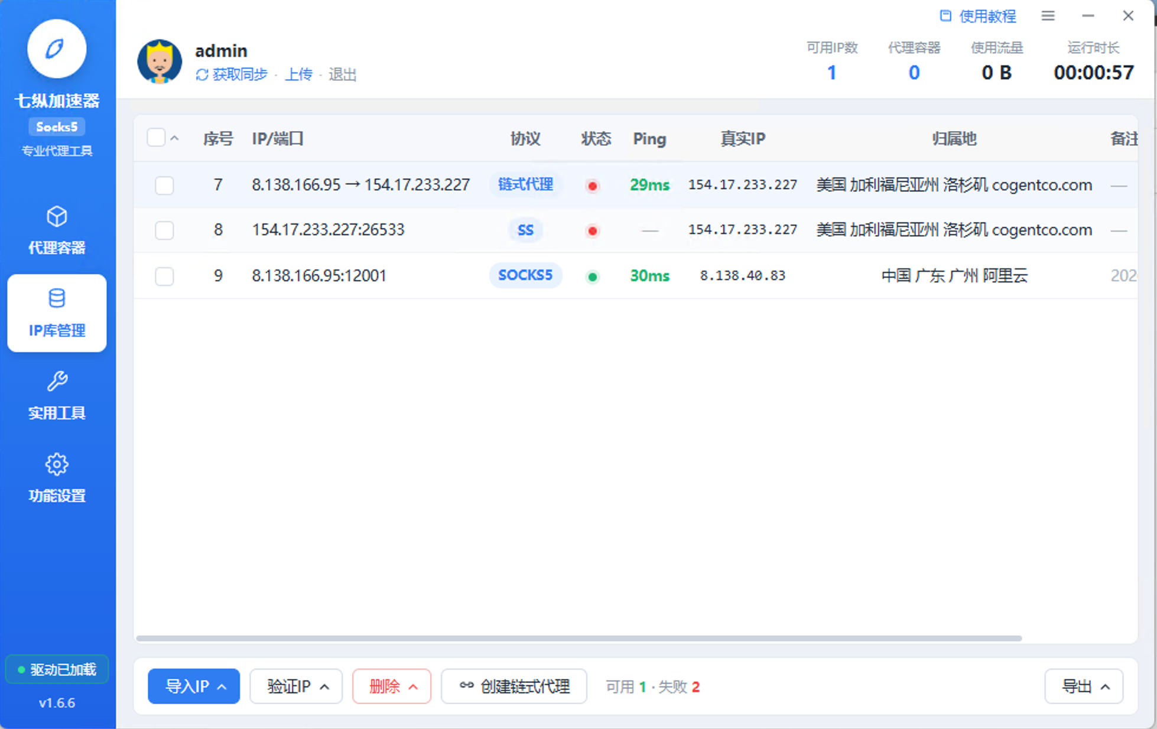This screenshot has width=1157, height=729.
Task: Click the horizontal scrollbar of the table
Action: 579,638
